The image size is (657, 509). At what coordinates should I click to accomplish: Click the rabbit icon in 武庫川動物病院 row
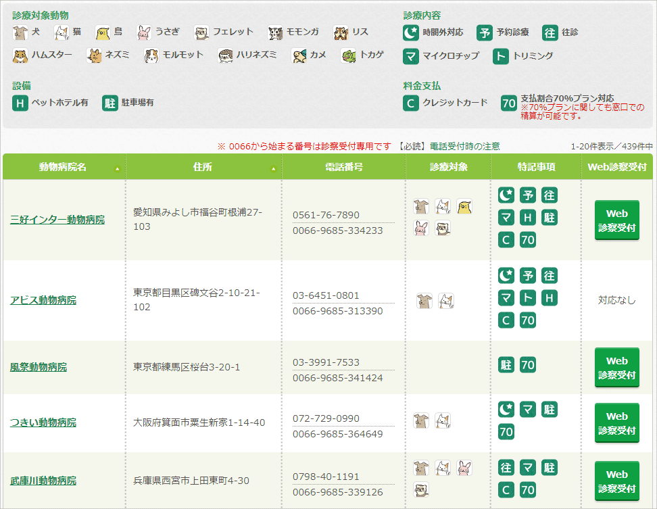pyautogui.click(x=464, y=468)
